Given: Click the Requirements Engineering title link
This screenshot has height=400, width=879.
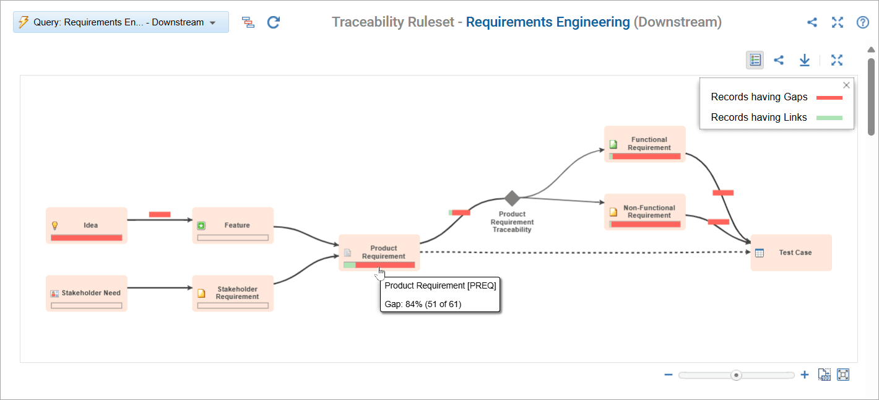Looking at the screenshot, I should 547,22.
